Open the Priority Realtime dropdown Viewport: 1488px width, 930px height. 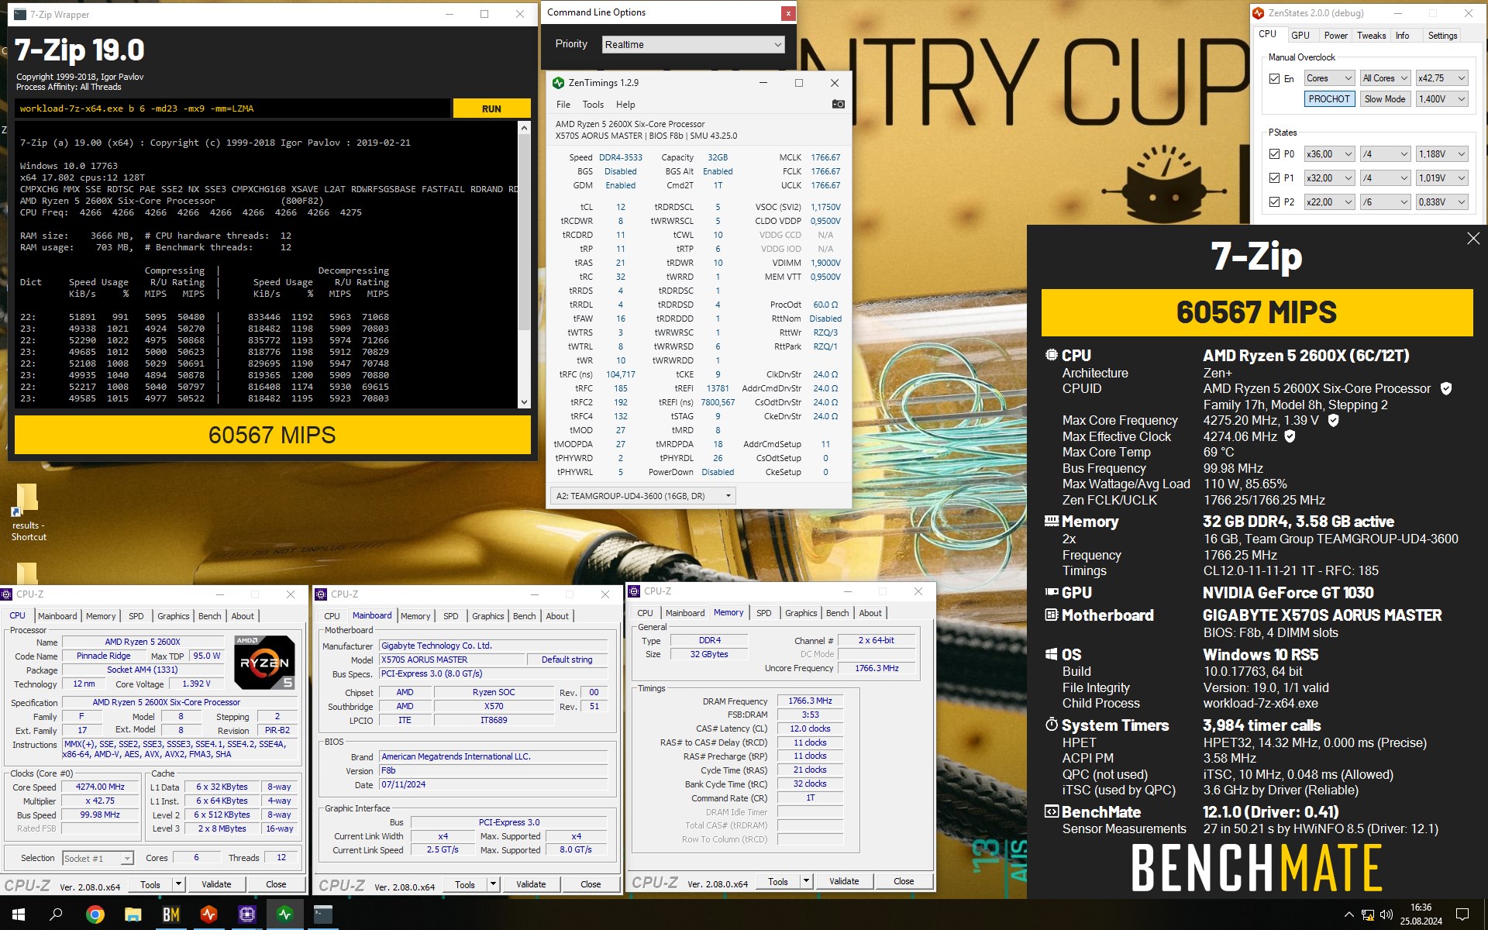click(x=694, y=45)
